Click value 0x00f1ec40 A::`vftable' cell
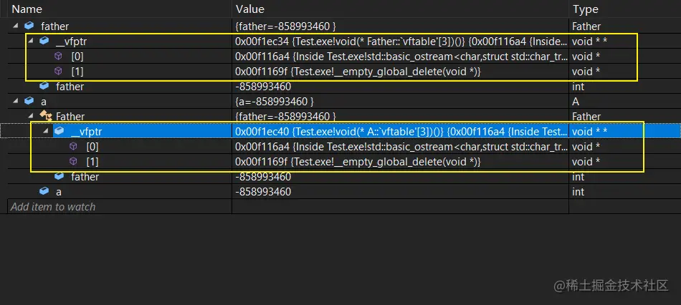This screenshot has height=305, width=681. pyautogui.click(x=401, y=132)
